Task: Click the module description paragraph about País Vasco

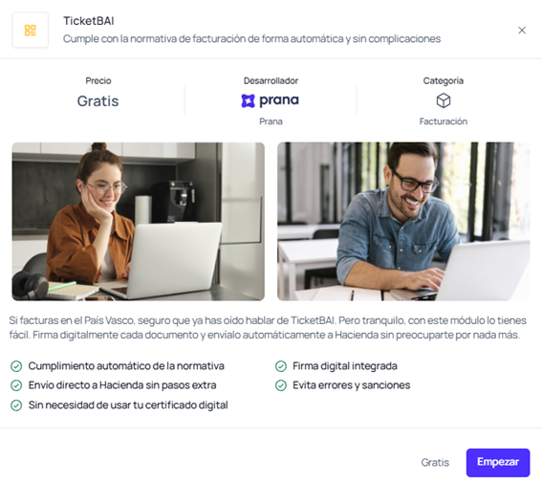Action: pos(268,327)
